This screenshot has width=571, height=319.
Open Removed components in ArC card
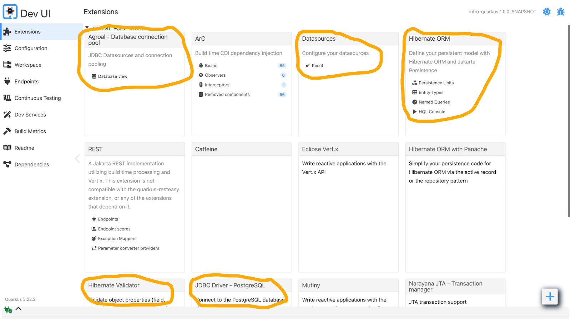(227, 95)
